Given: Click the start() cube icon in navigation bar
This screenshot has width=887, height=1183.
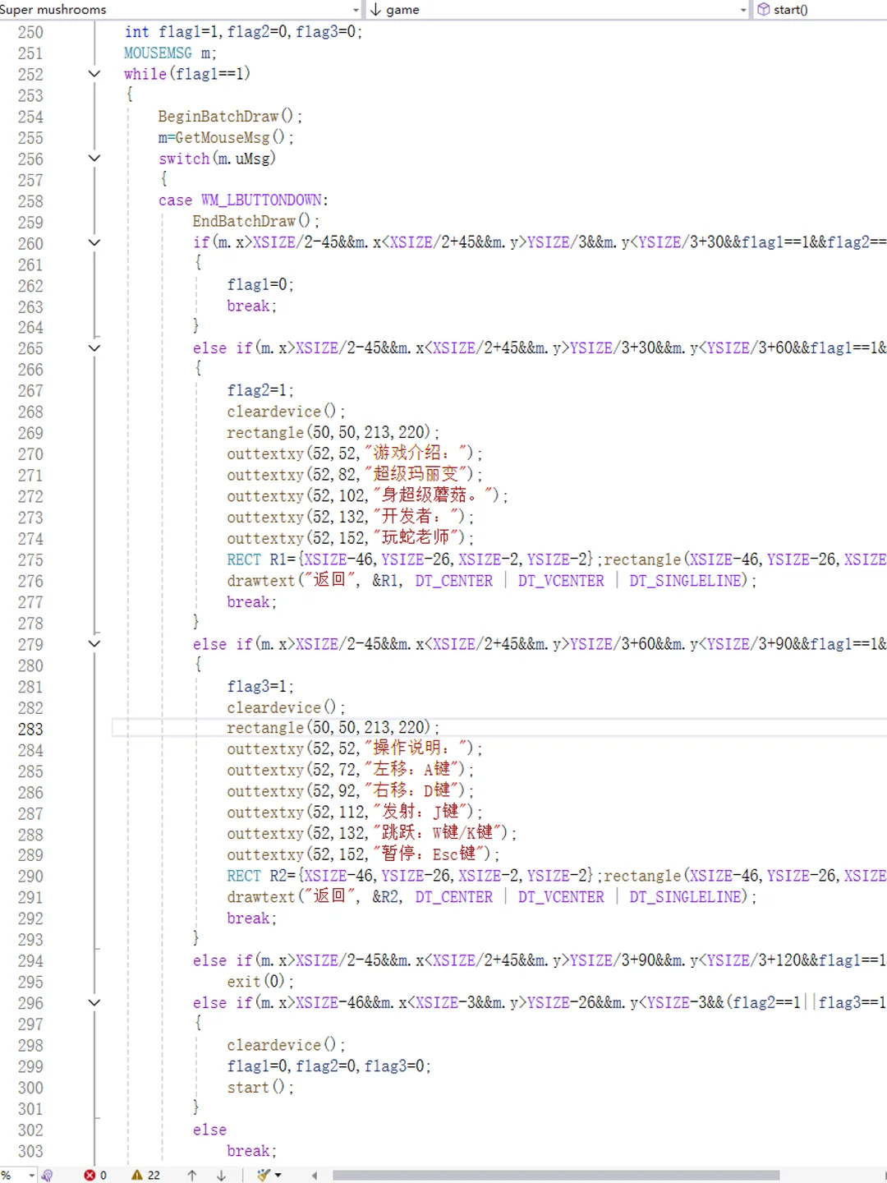Looking at the screenshot, I should pos(764,10).
